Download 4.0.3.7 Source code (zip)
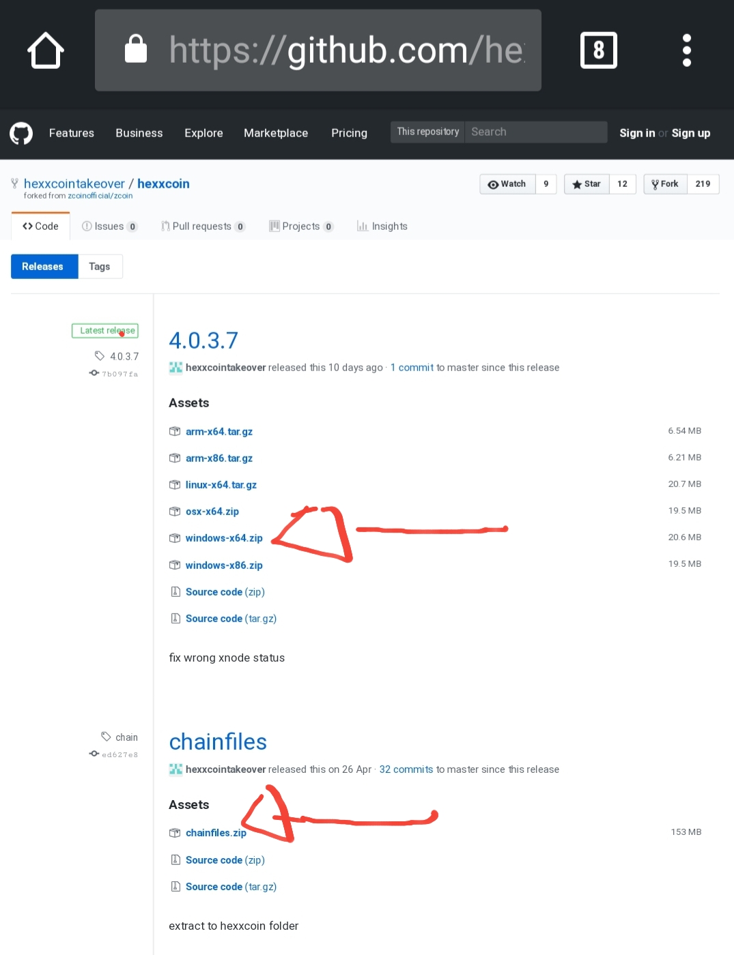This screenshot has height=955, width=734. 225,592
